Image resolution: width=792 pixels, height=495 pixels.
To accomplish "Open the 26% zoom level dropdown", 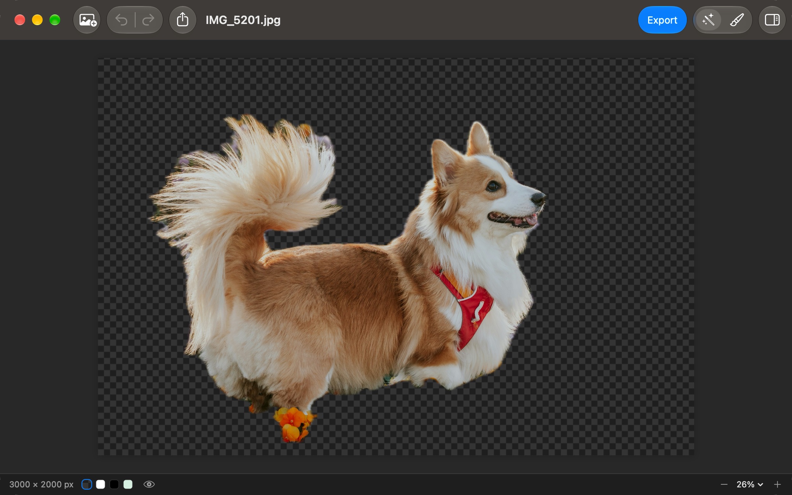I will 750,484.
